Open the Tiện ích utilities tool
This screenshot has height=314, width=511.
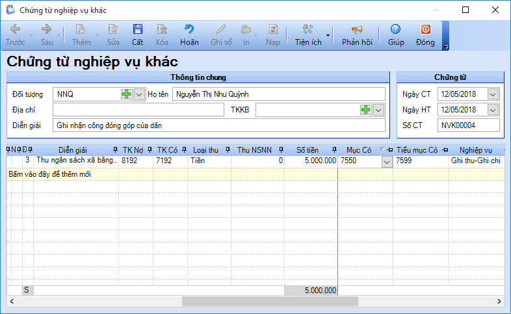click(308, 35)
